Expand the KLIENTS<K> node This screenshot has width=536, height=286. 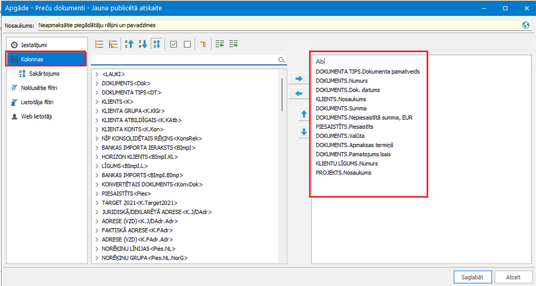tap(97, 101)
